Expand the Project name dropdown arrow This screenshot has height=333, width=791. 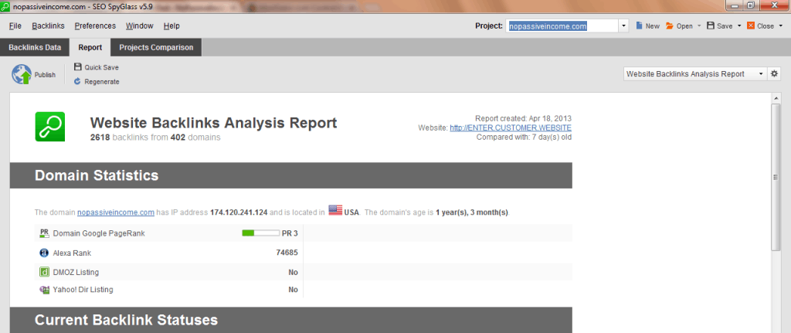[x=623, y=25]
